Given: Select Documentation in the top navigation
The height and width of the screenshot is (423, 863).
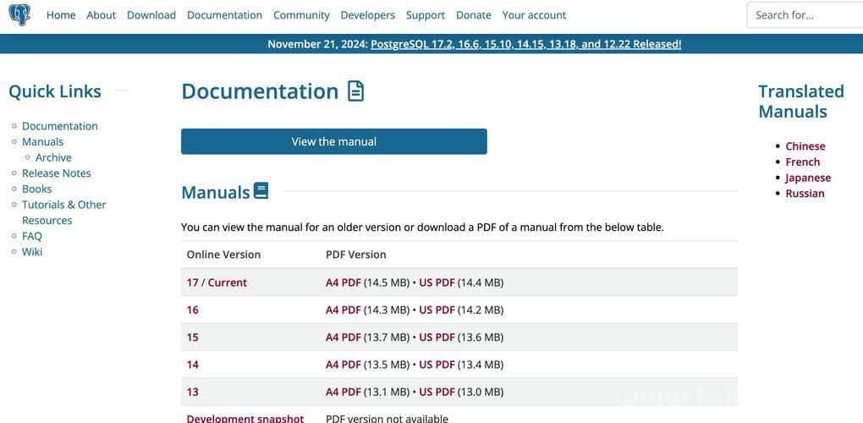Looking at the screenshot, I should point(224,15).
